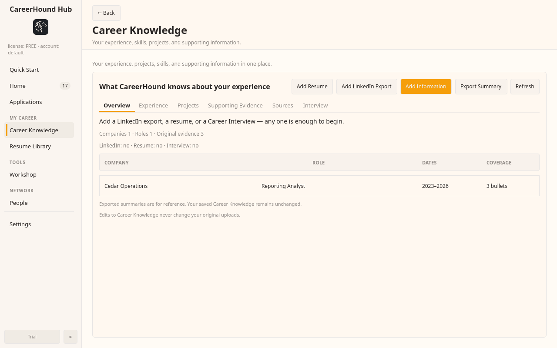Refresh the career knowledge panel

click(525, 87)
